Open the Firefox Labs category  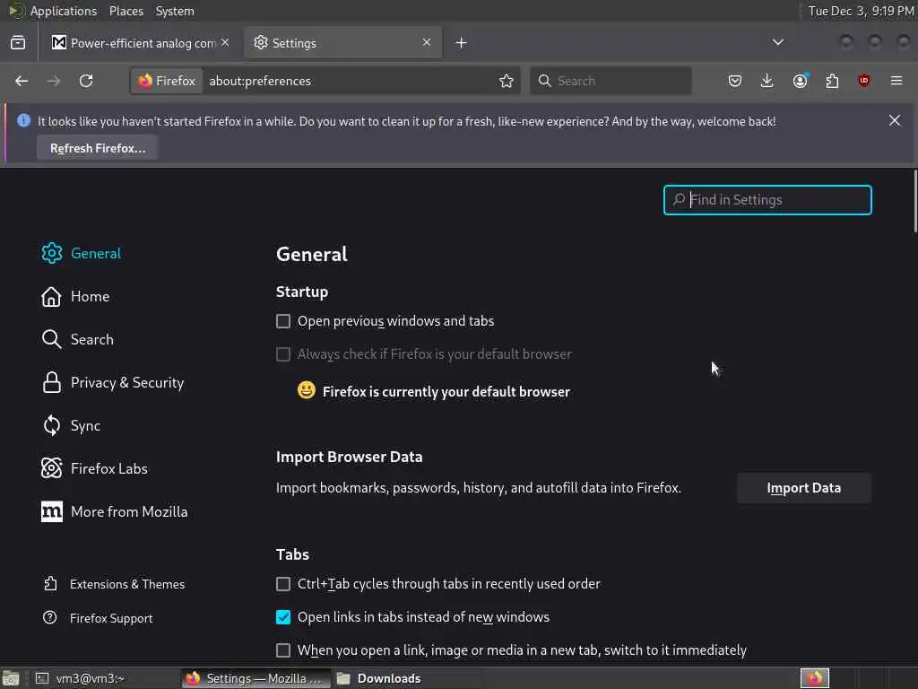tap(94, 468)
